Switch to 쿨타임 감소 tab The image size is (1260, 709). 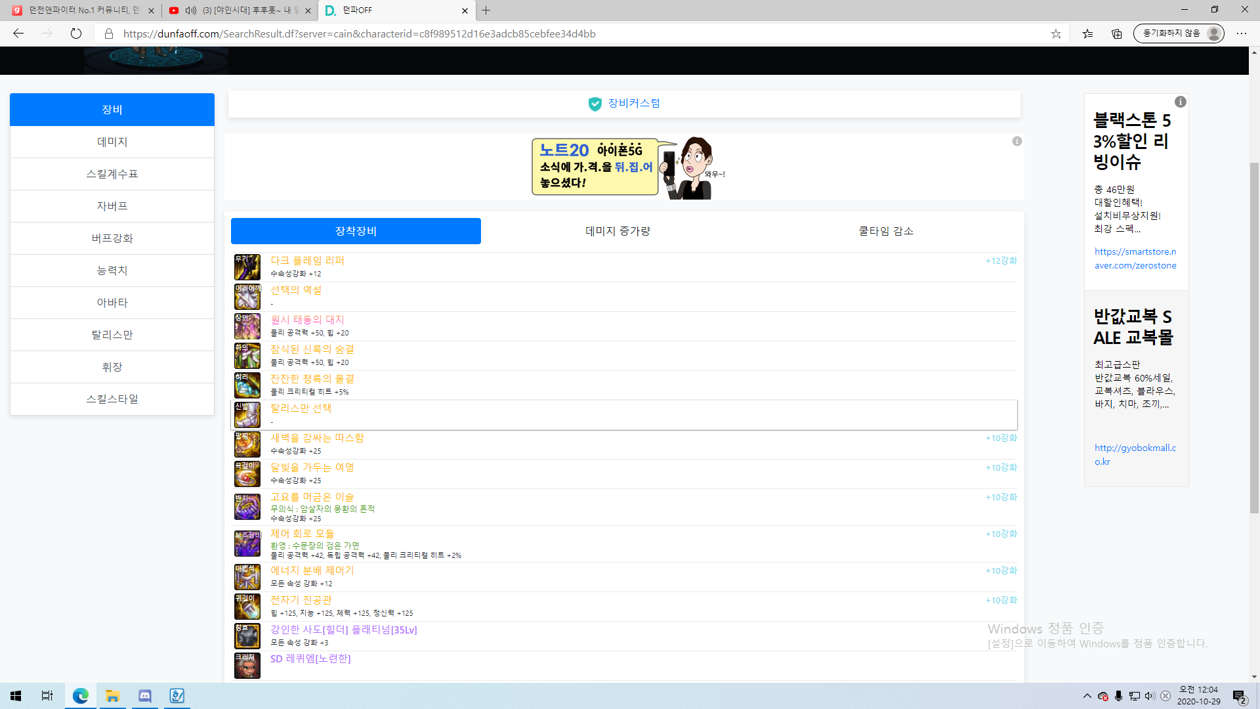(886, 231)
